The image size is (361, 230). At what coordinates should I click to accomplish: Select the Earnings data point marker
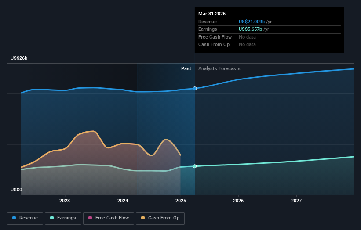coord(195,166)
